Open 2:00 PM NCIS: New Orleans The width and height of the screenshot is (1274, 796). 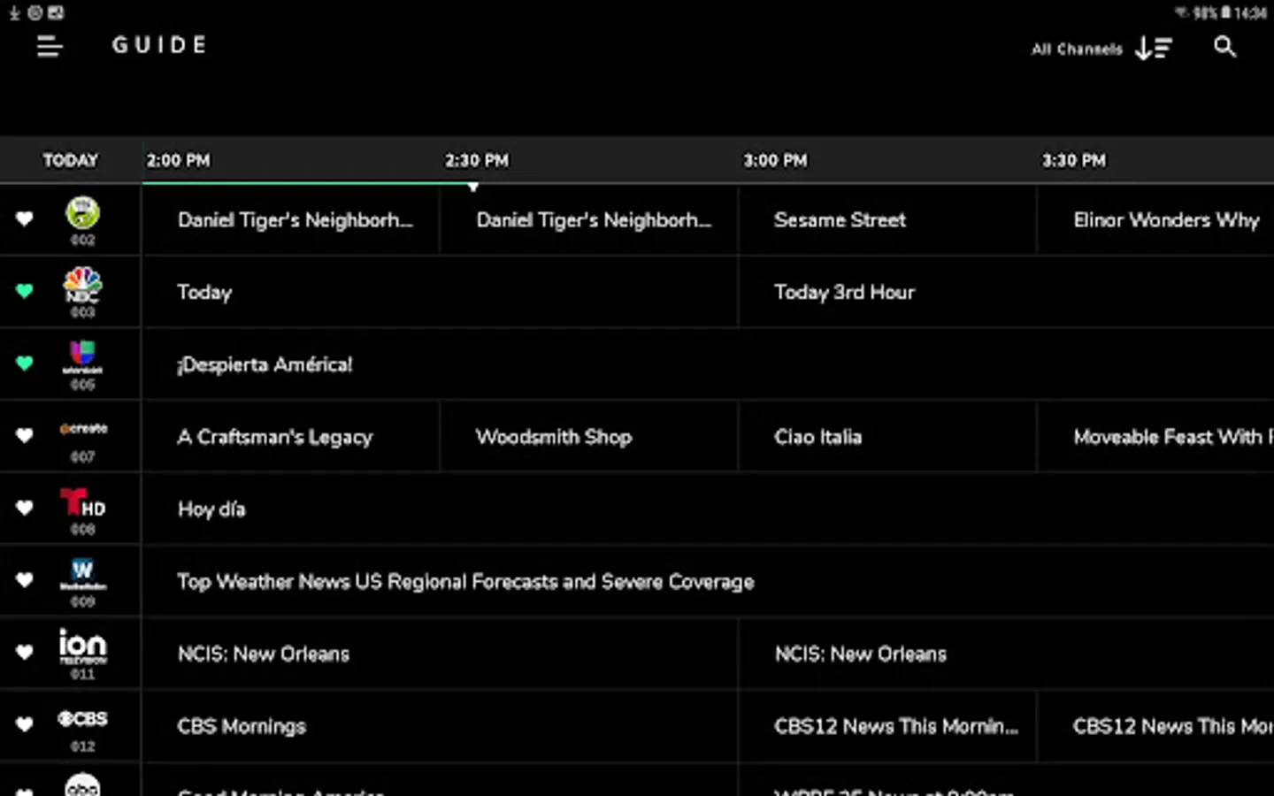point(440,654)
